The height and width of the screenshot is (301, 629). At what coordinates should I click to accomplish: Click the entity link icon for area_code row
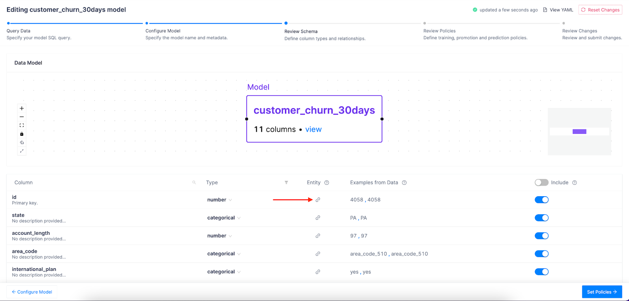[318, 254]
